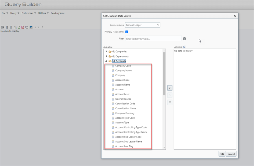
Task: Click the Cancel button
Action: pos(231,154)
